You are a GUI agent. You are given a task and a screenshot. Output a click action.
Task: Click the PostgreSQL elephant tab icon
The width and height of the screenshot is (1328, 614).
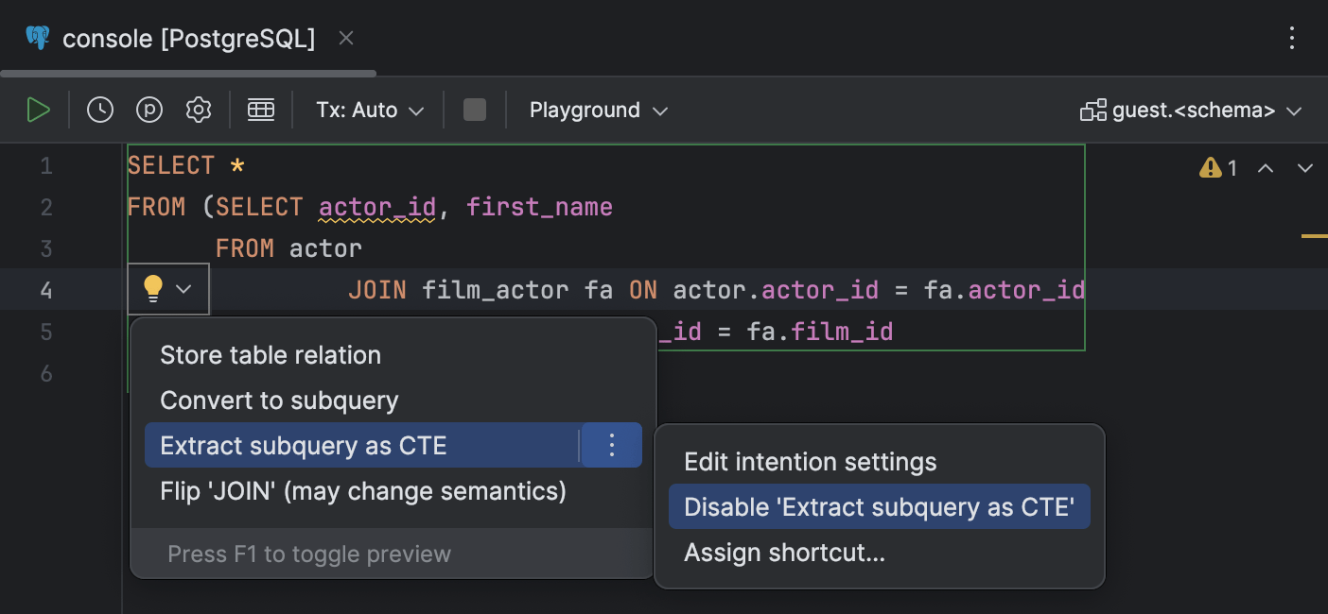[38, 38]
